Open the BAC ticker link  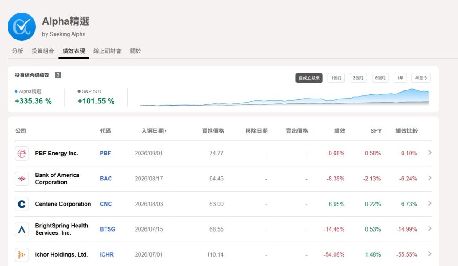(x=106, y=179)
